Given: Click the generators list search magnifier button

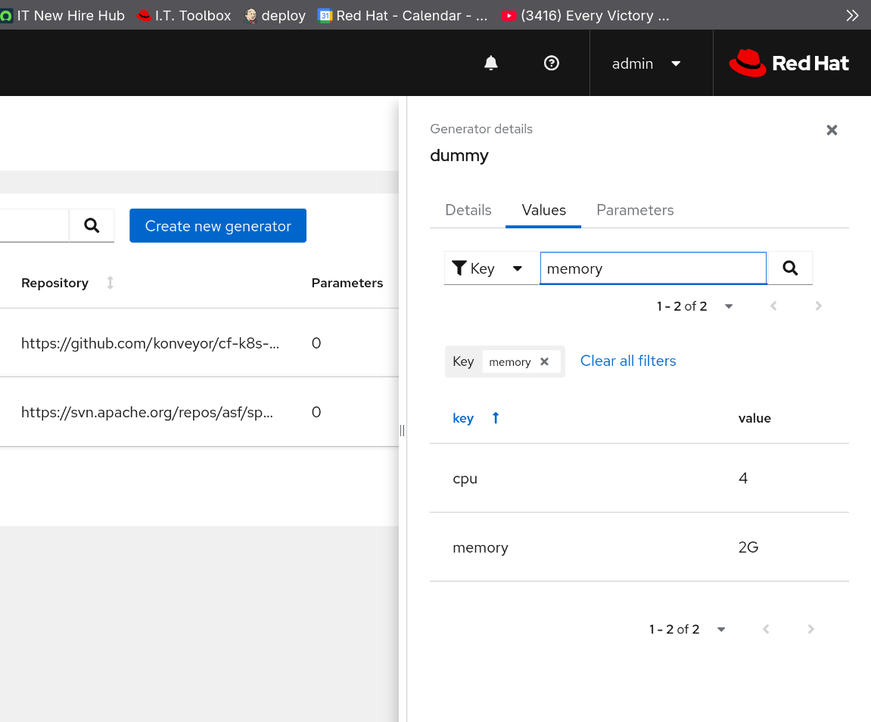Looking at the screenshot, I should tap(92, 225).
